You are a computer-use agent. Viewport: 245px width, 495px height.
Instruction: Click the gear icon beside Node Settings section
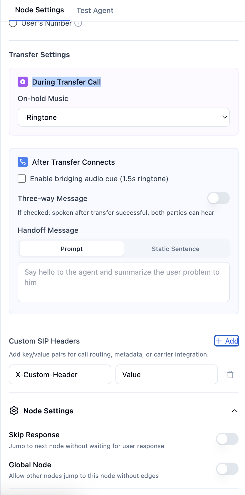14,411
